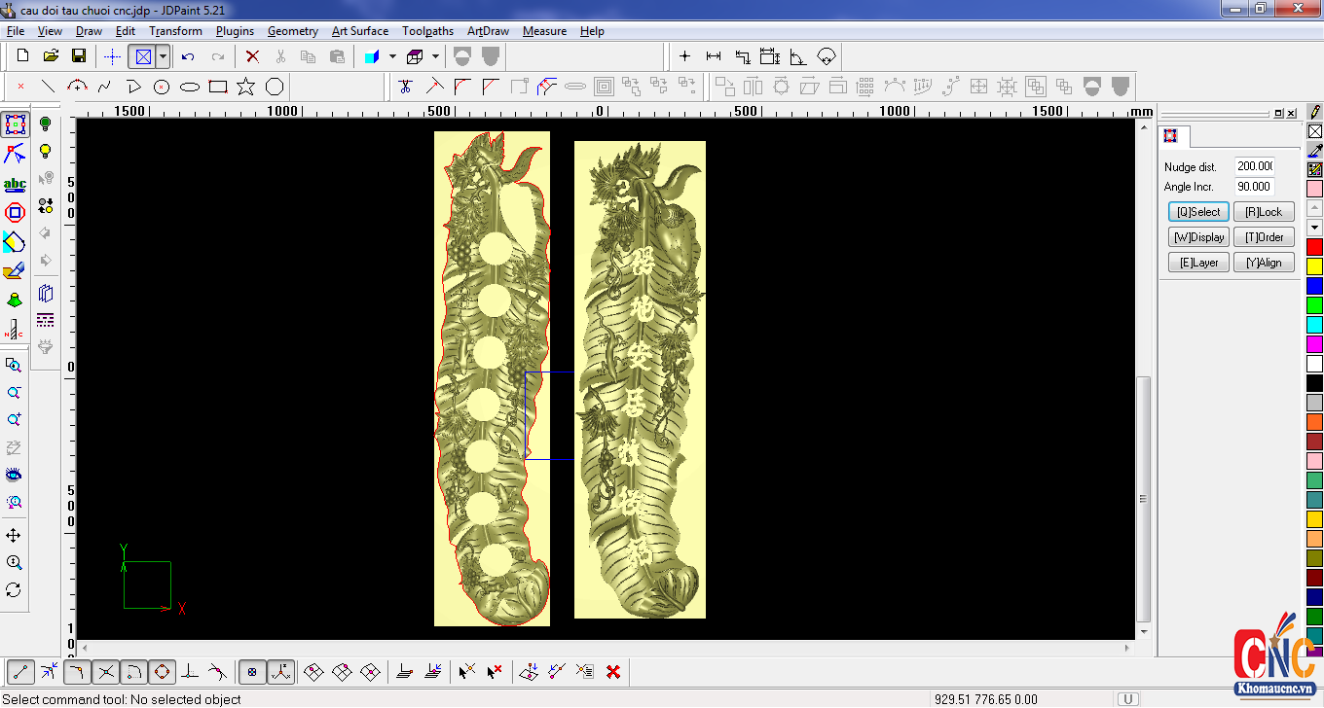Pick the red color swatch
Screen dimensions: 1324x708
click(x=1314, y=247)
